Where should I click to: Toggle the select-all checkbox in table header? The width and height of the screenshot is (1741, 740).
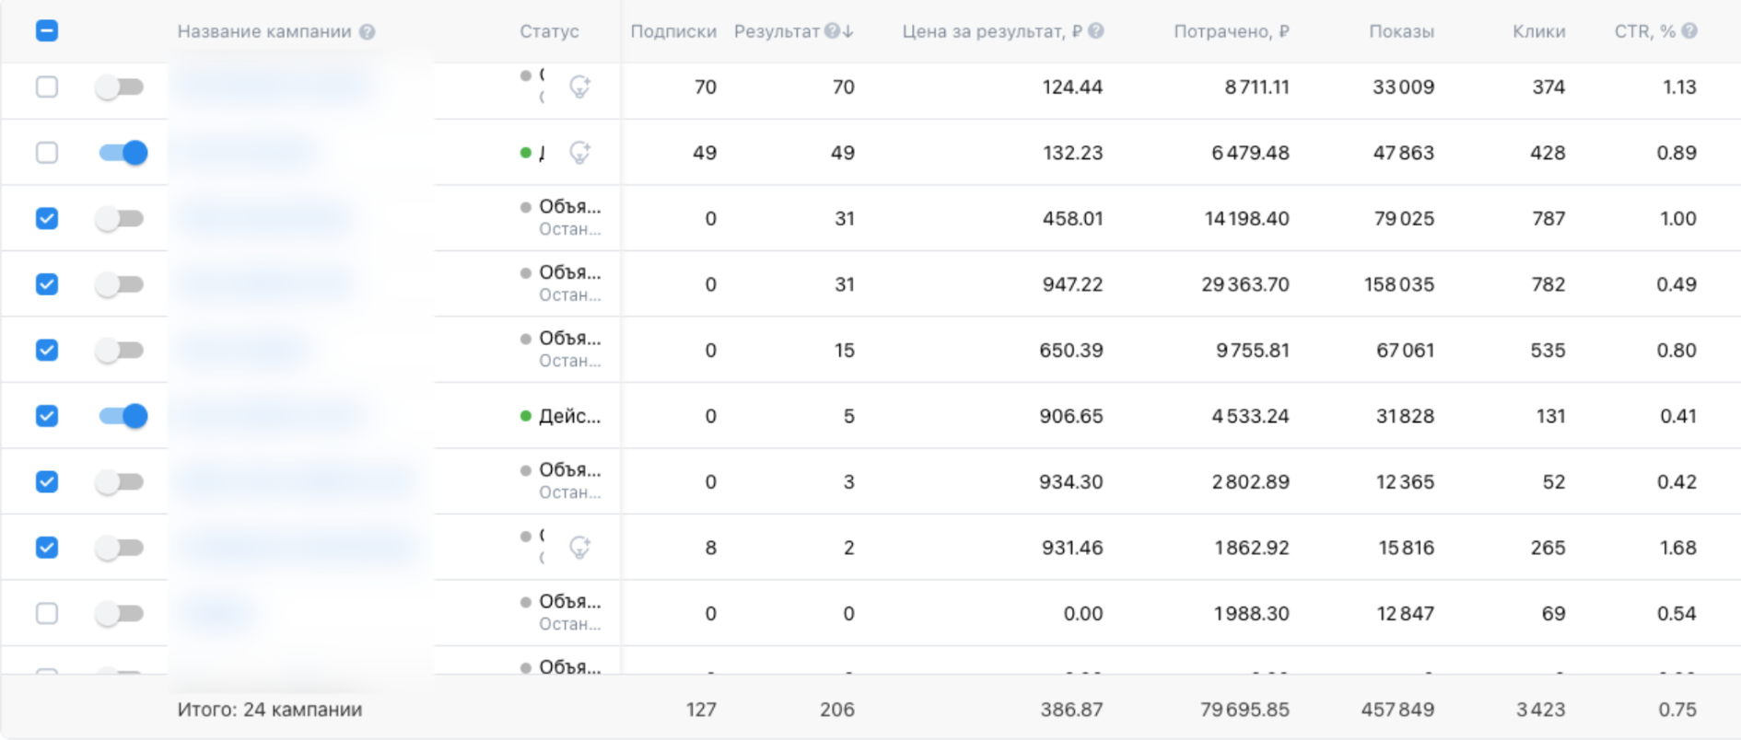click(47, 31)
